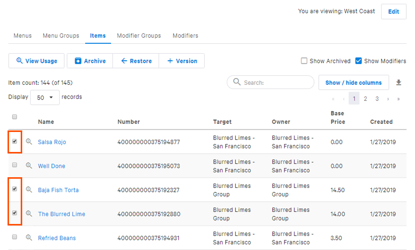
Task: Go to page 3 of results
Action: coord(377,98)
